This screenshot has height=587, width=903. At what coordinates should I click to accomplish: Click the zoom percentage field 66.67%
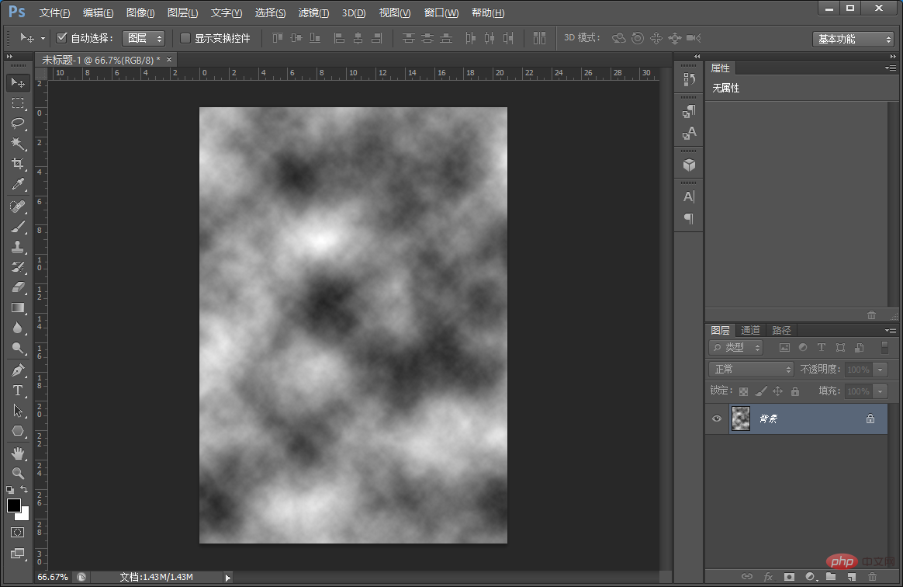point(53,577)
